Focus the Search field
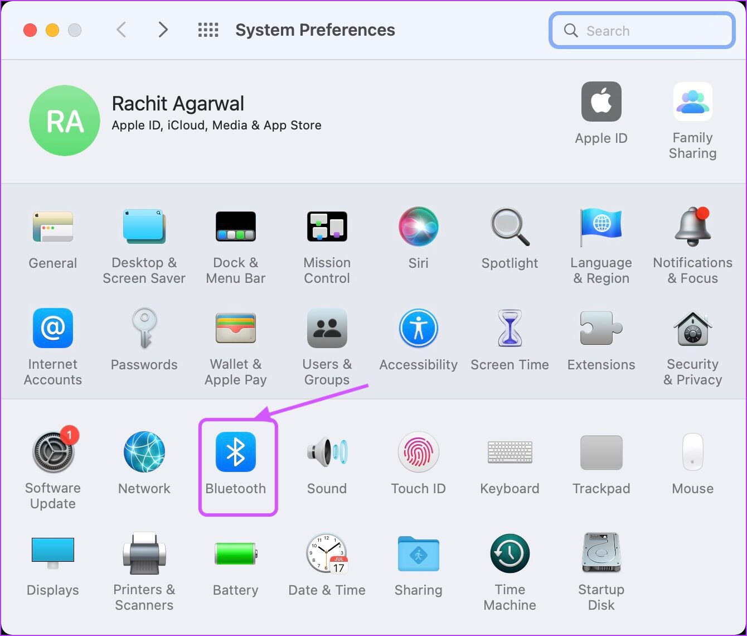Viewport: 747px width, 636px height. pos(642,30)
